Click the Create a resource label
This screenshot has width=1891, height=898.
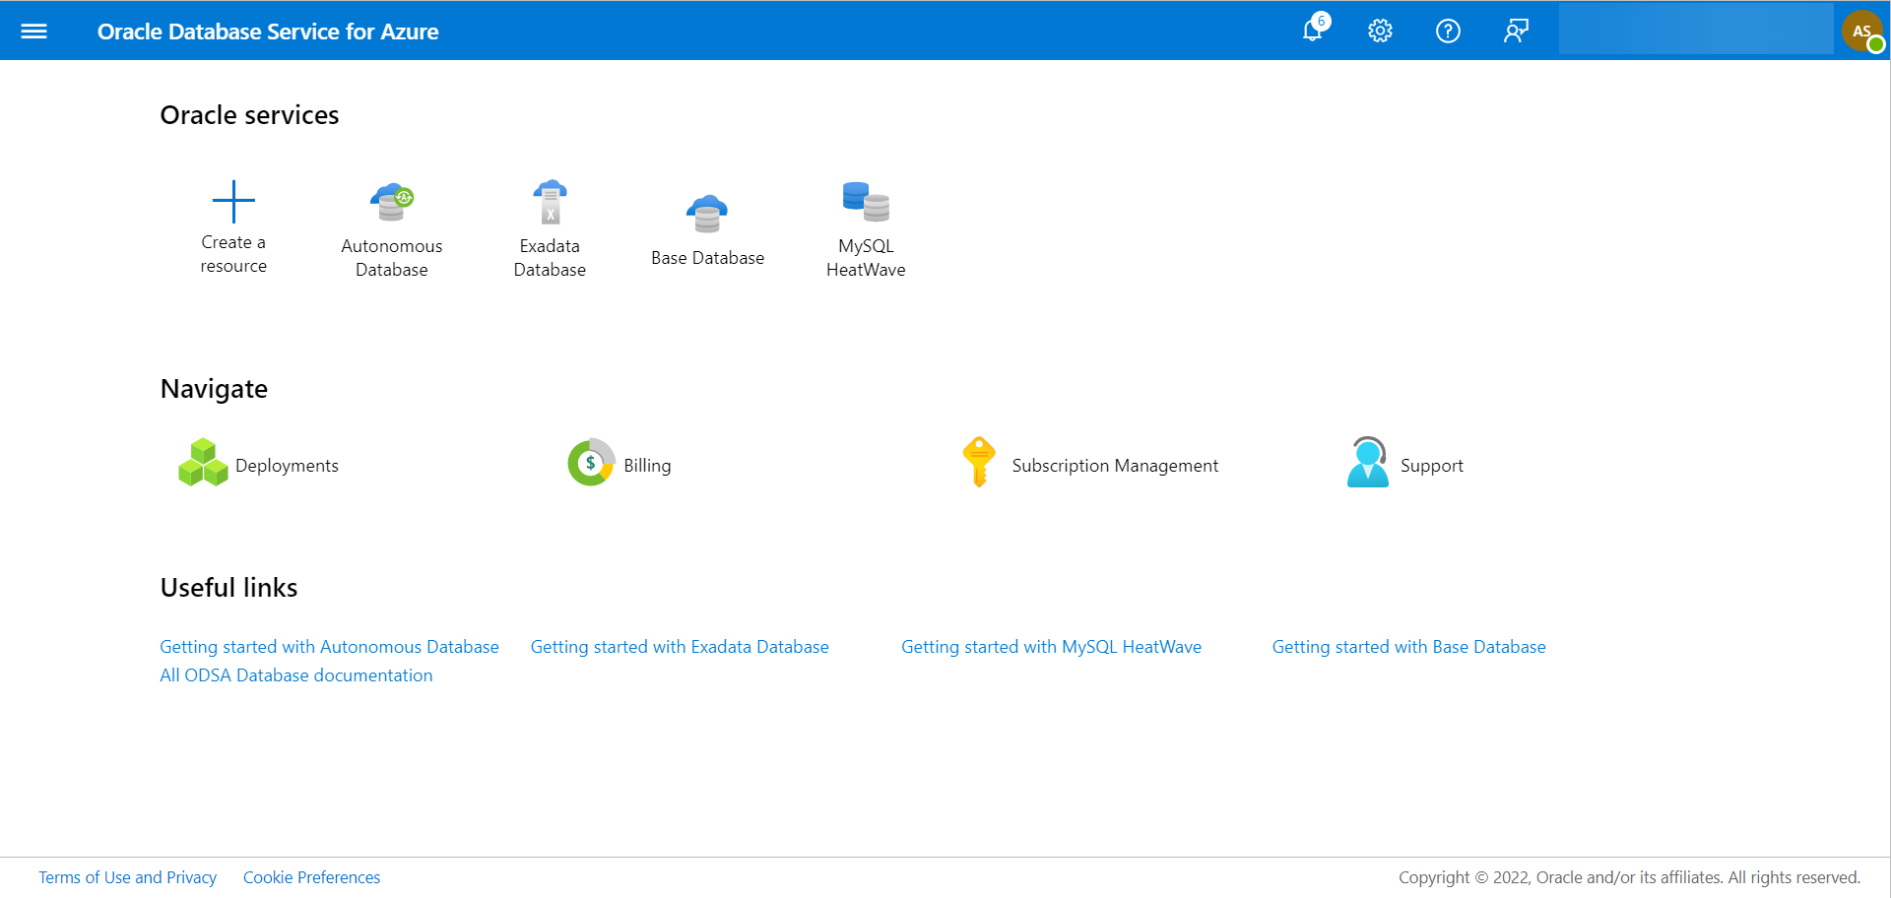[x=233, y=254]
